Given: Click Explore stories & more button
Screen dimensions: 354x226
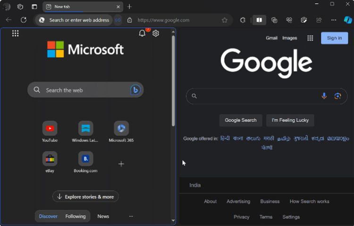Looking at the screenshot, I should [85, 197].
